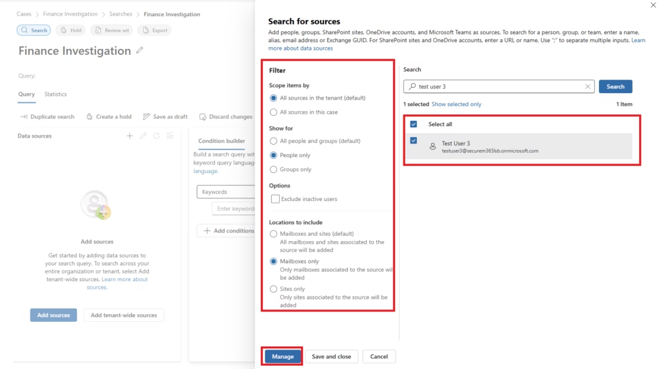663x369 pixels.
Task: Click the plus icon in Data sources
Action: (x=129, y=136)
